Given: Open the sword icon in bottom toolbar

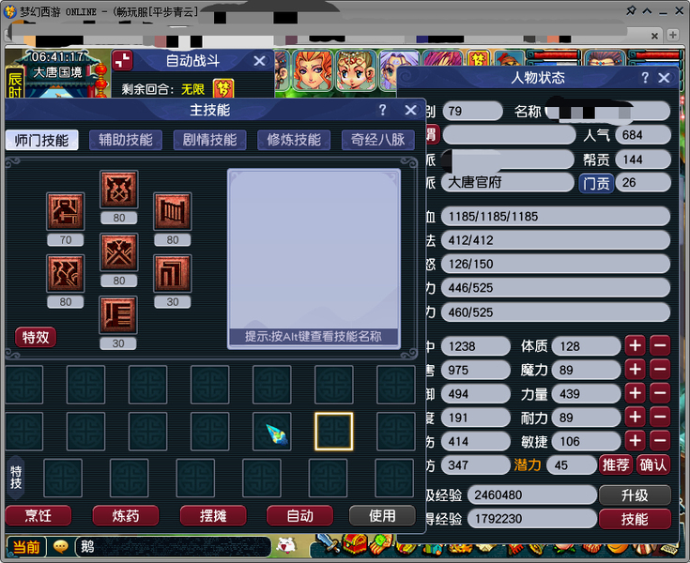Looking at the screenshot, I should pyautogui.click(x=328, y=544).
